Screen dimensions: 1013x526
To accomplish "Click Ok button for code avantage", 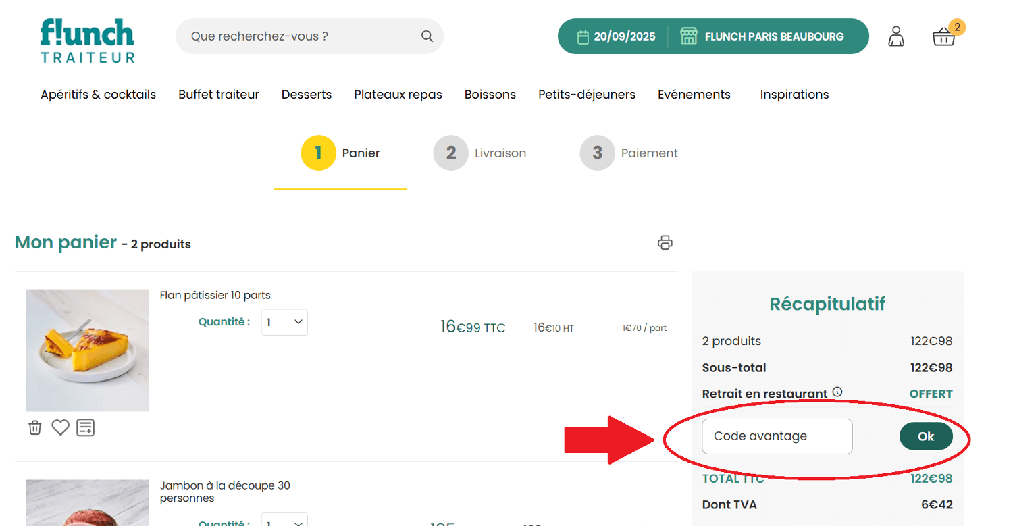I will 926,437.
